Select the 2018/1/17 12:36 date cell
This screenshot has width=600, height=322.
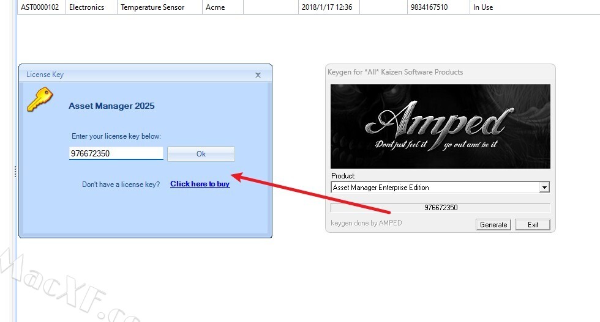click(329, 7)
